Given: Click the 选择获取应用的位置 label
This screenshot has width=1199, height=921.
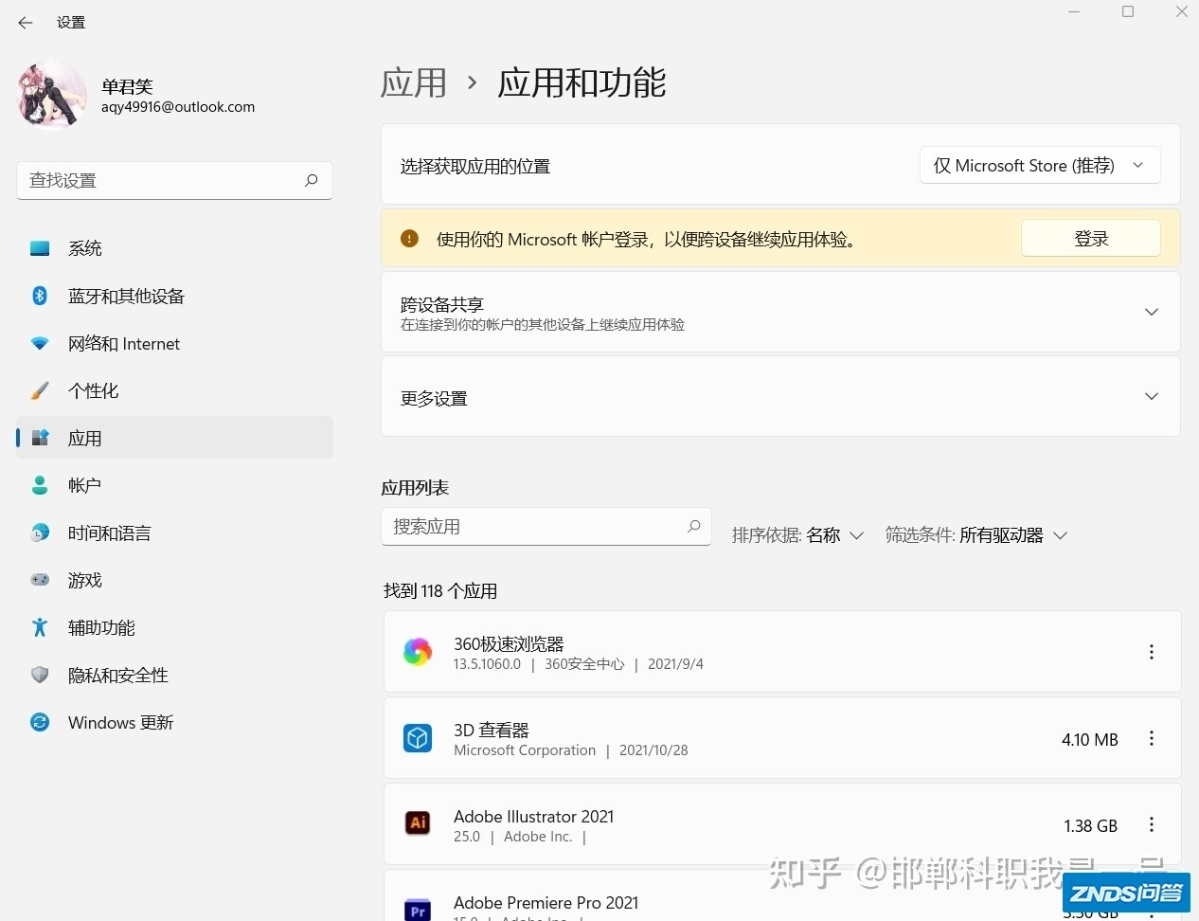Looking at the screenshot, I should click(x=475, y=167).
